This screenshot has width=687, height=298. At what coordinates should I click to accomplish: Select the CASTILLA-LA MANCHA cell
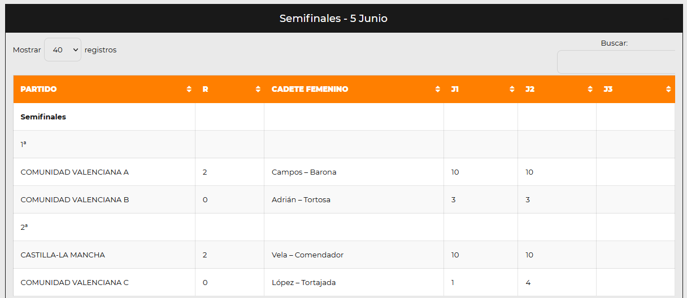click(63, 255)
